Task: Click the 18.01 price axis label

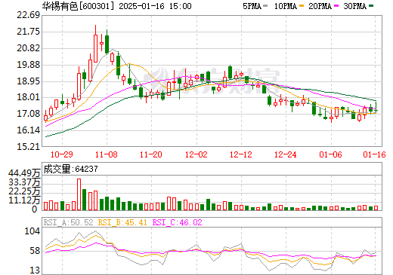Action: click(x=28, y=97)
